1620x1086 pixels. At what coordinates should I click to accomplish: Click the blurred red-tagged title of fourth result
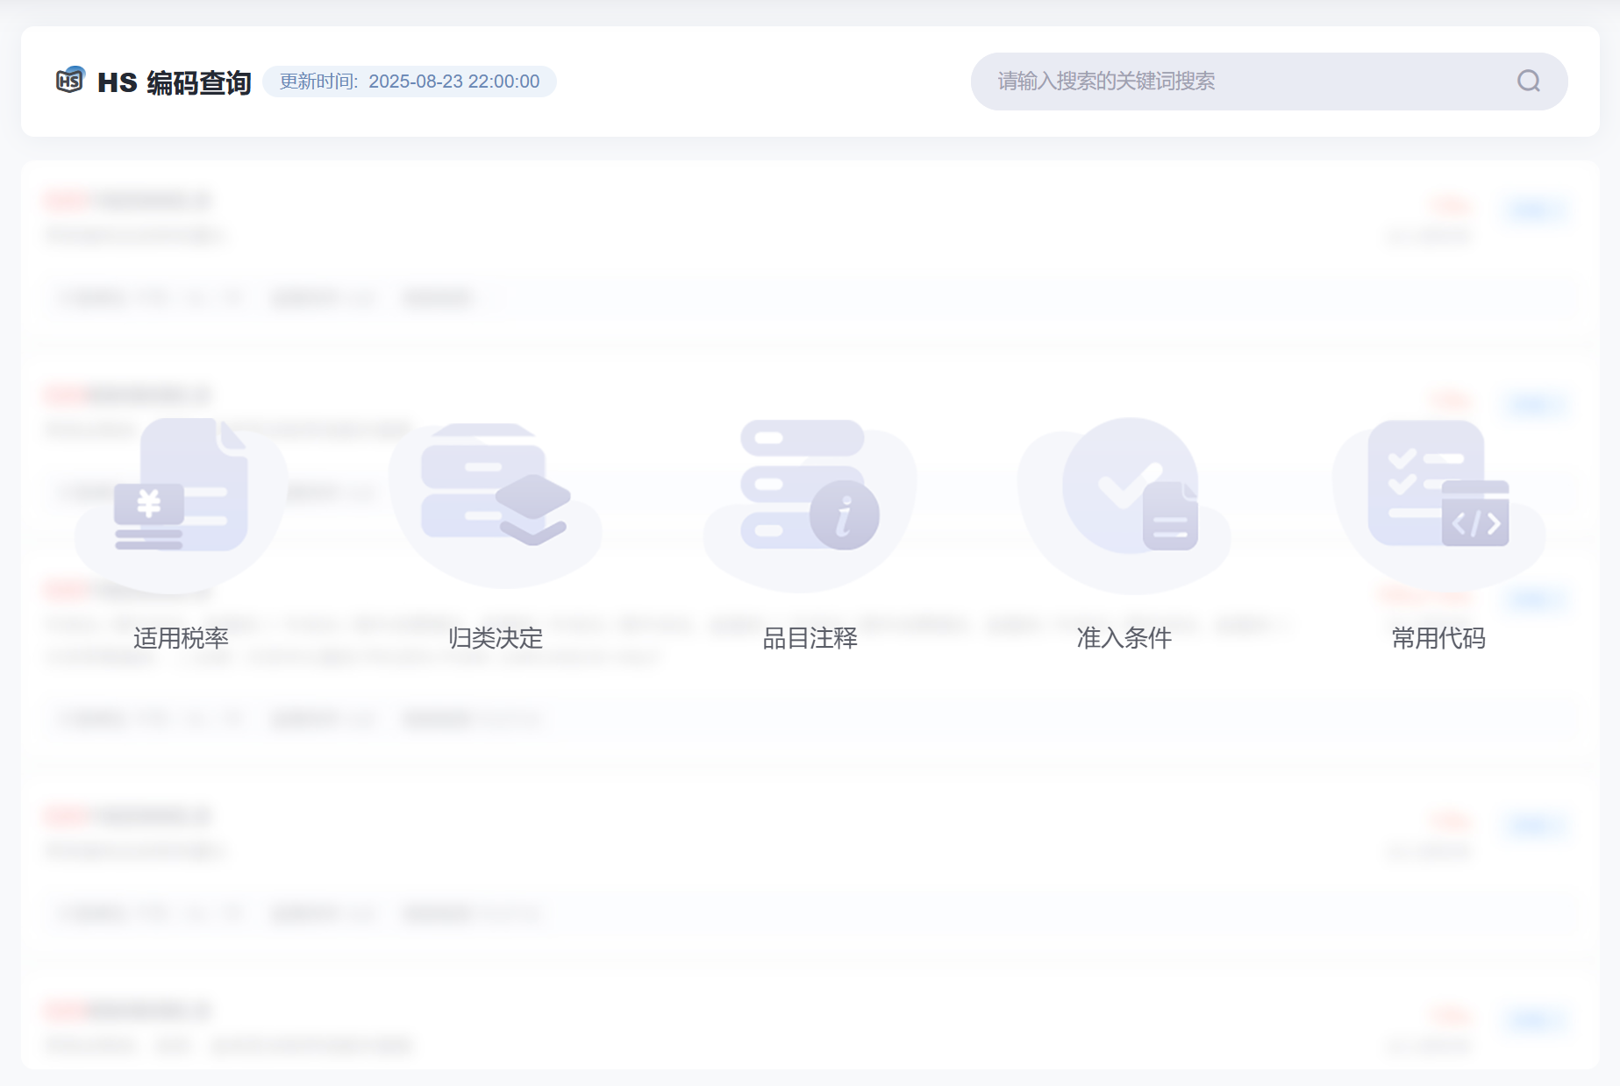click(128, 816)
